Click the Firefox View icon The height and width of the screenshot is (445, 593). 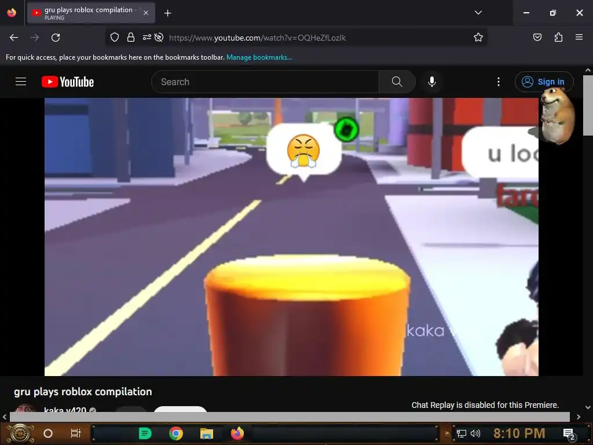(12, 13)
